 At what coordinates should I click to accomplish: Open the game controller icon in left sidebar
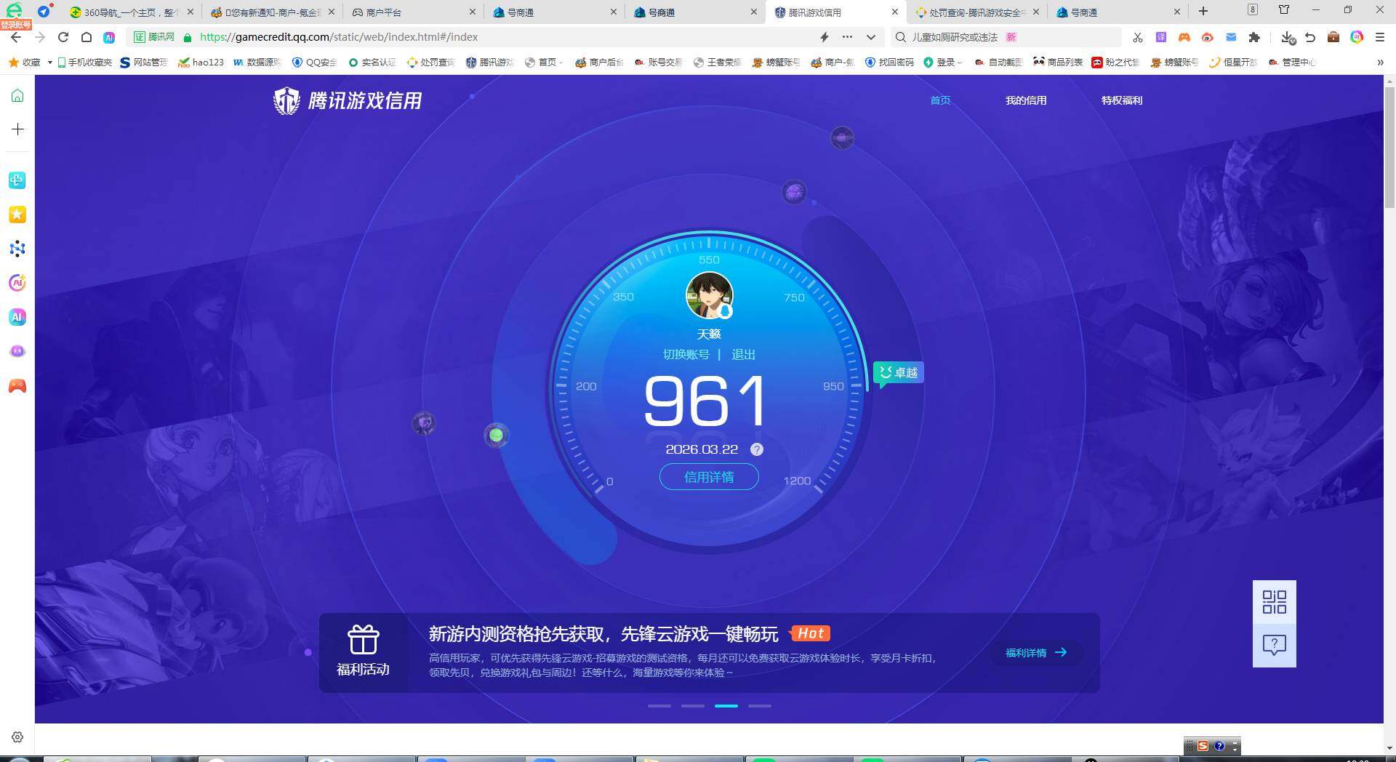(x=17, y=386)
